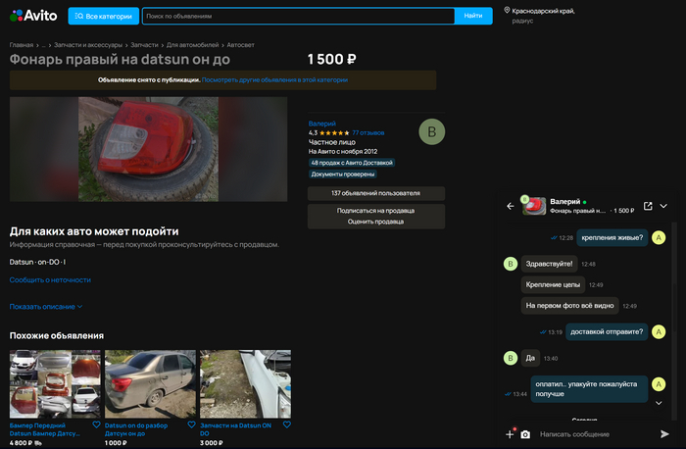The image size is (686, 449).
Task: Send the message with the arrow icon
Action: point(664,434)
